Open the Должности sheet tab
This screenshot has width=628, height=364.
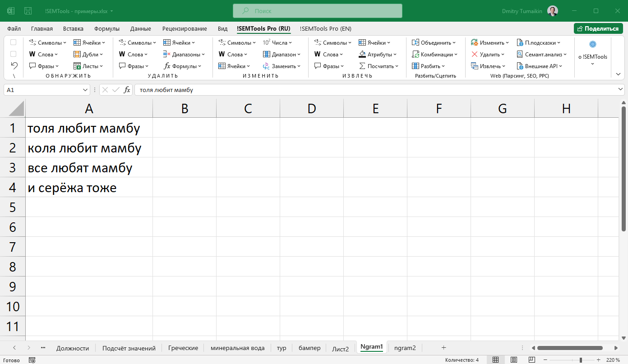click(73, 348)
